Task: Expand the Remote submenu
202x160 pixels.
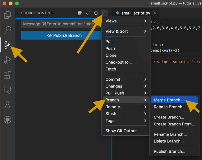Action: (x=126, y=107)
